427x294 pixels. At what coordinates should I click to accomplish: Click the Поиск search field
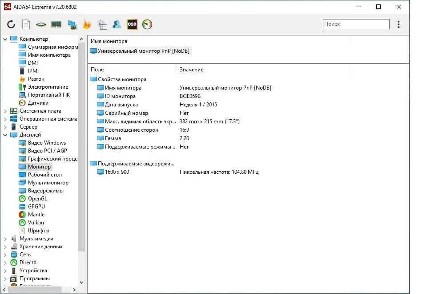click(356, 24)
